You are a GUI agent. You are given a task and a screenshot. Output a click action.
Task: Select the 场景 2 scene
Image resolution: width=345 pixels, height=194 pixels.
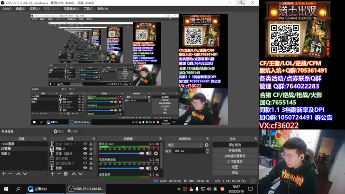coord(24,153)
